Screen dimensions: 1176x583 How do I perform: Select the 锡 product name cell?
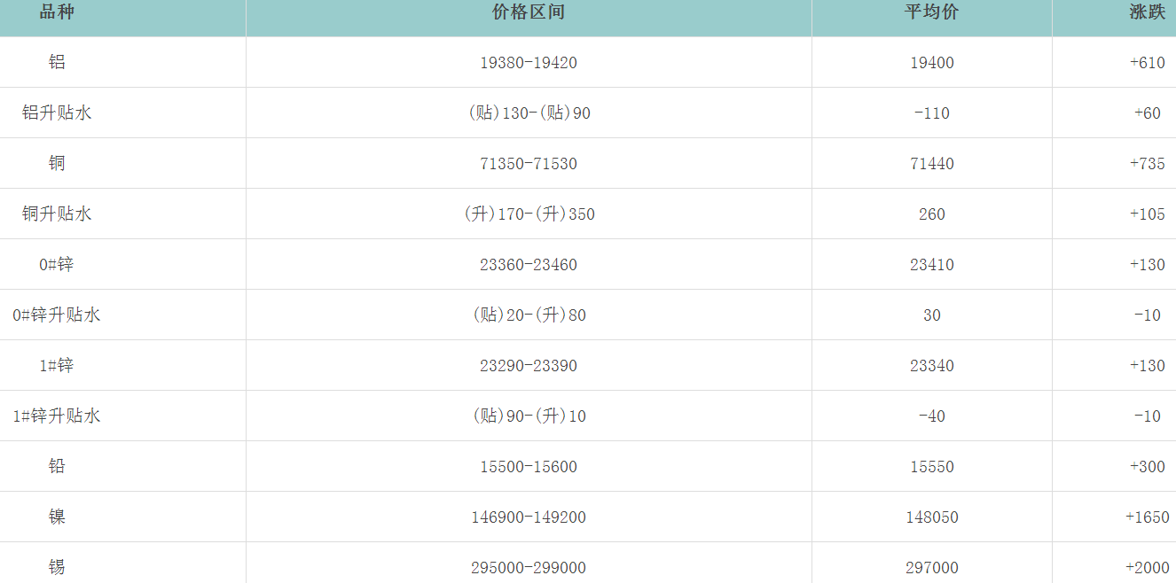tap(57, 568)
